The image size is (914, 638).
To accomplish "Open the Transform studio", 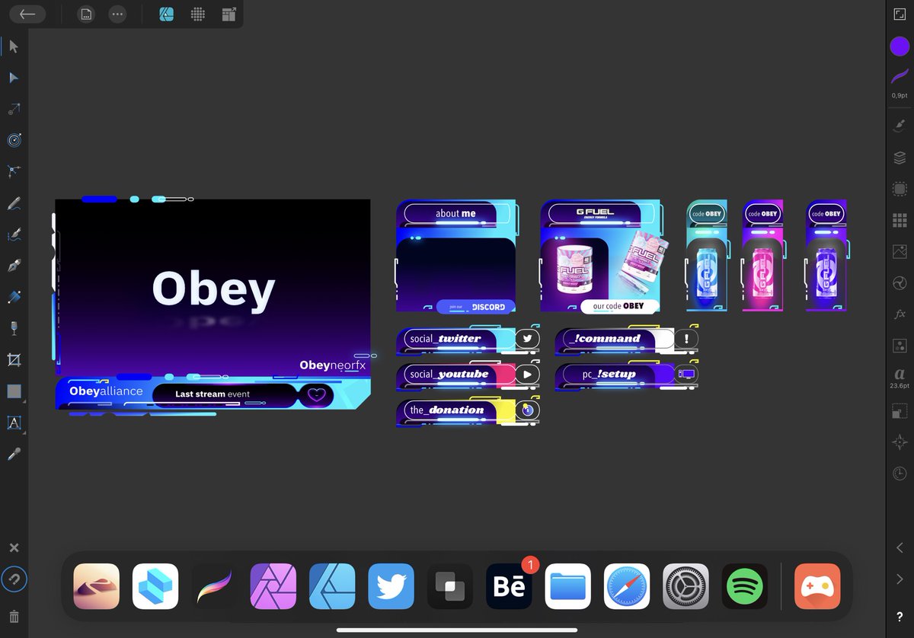I will coord(900,411).
